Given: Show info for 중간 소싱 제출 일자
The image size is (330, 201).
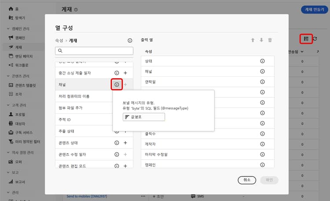Looking at the screenshot, I should pyautogui.click(x=117, y=73).
